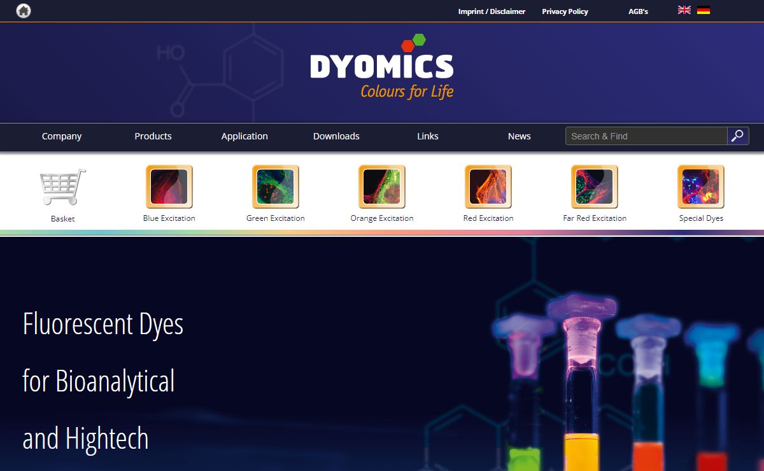Screen dimensions: 764x471
Task: Click the Blue Excitation text label
Action: (169, 218)
